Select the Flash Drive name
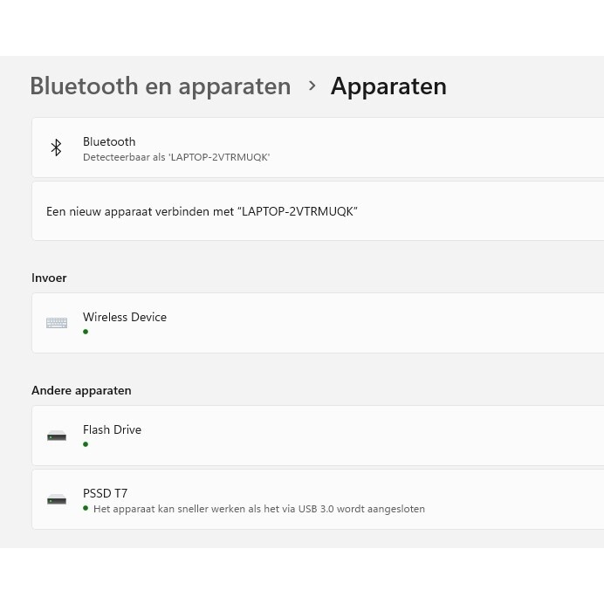The image size is (604, 604). click(x=112, y=429)
